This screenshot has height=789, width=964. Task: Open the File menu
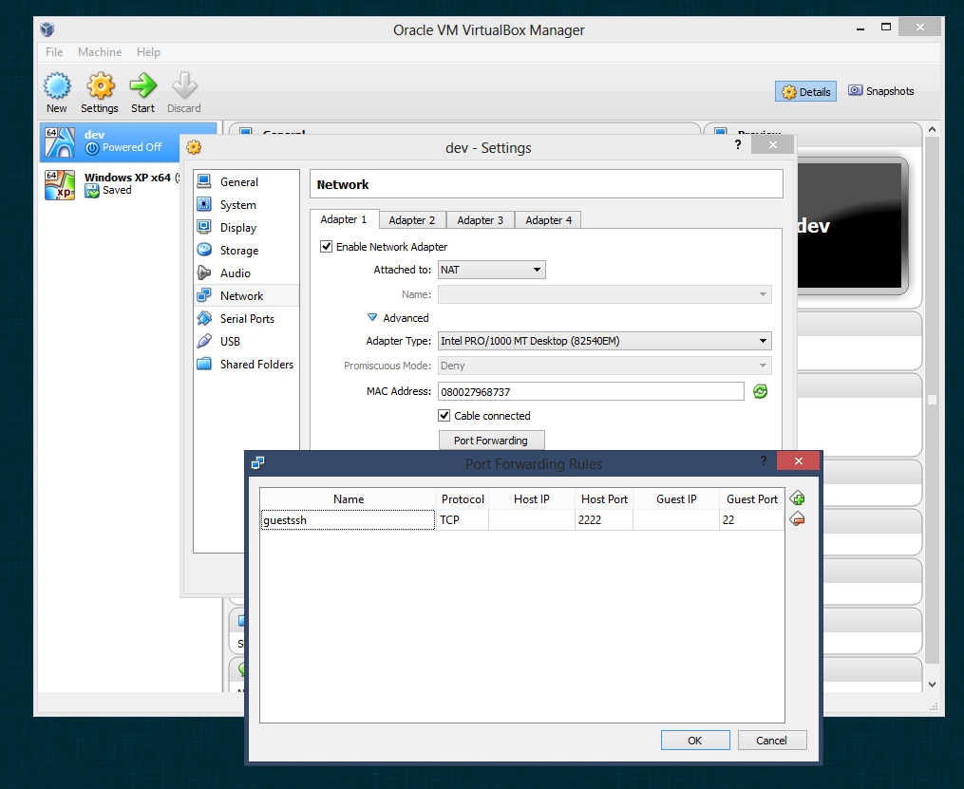[54, 52]
